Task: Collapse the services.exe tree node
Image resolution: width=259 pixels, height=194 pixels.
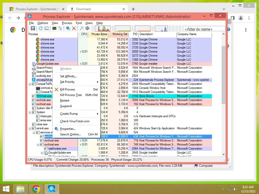Action: 34,133
